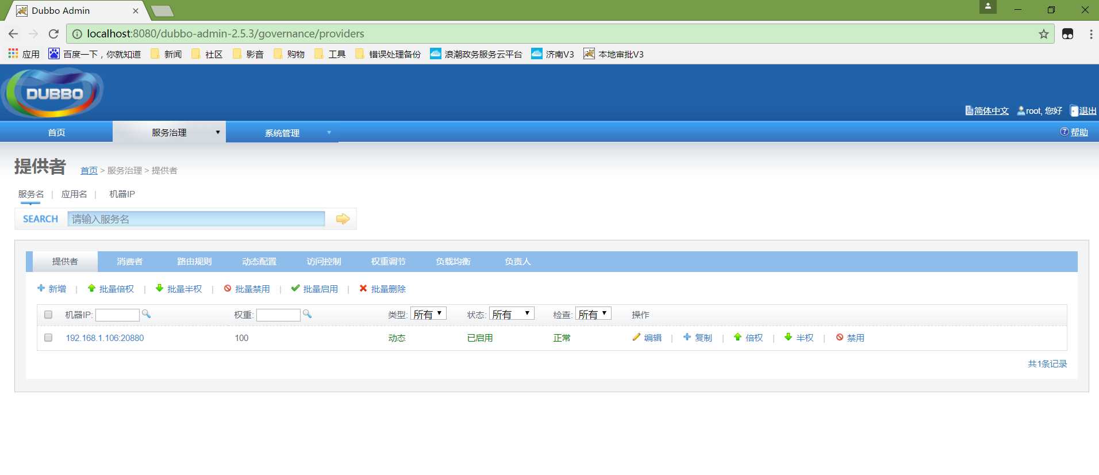Open the 社区 bookmark folder
The width and height of the screenshot is (1099, 475).
[x=207, y=54]
